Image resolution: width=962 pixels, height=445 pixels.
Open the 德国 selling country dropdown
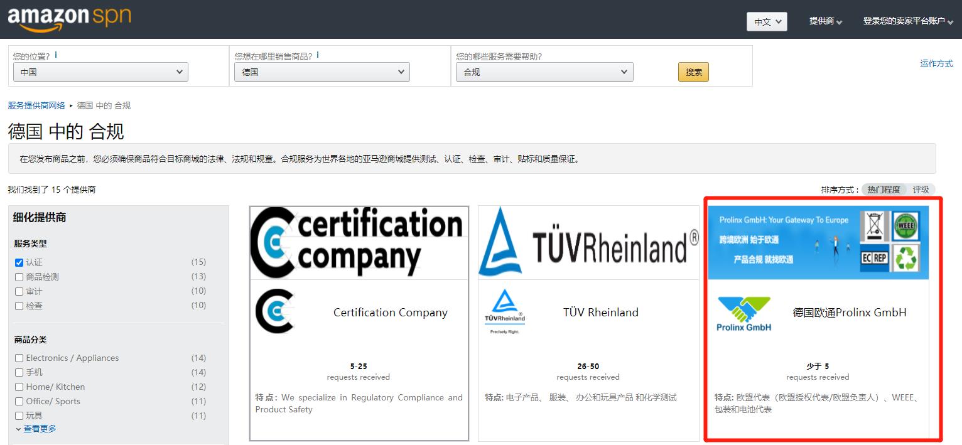[322, 72]
